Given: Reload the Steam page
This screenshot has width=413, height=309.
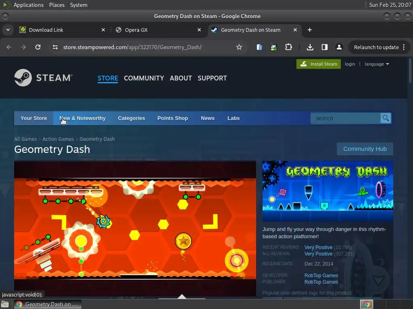Looking at the screenshot, I should pyautogui.click(x=38, y=47).
